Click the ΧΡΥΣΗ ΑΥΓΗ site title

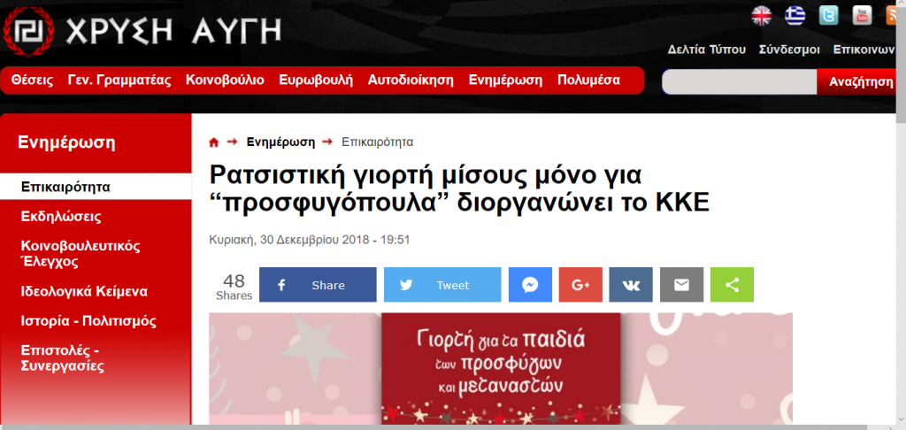pyautogui.click(x=173, y=31)
